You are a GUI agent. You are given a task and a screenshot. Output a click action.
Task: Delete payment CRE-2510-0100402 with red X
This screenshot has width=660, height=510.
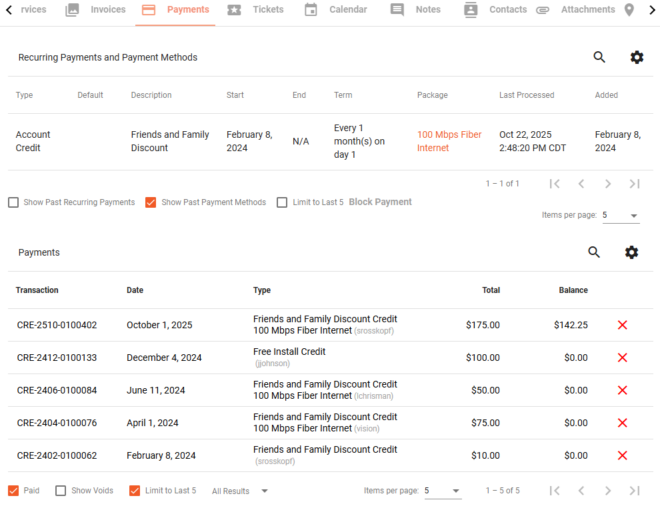click(622, 325)
